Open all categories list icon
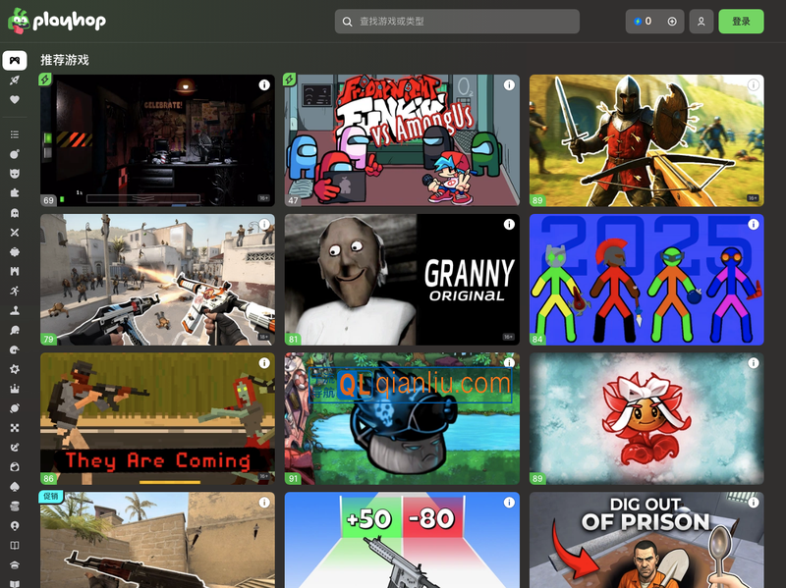This screenshot has height=588, width=786. point(15,134)
